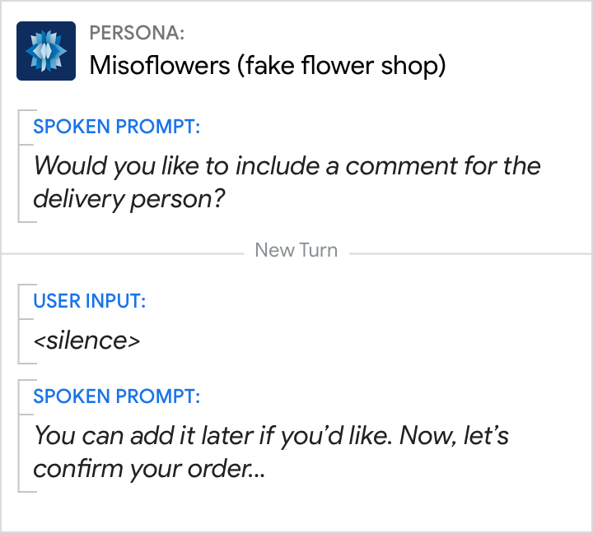Click the New Turn divider label
593x533 pixels.
pos(296,251)
